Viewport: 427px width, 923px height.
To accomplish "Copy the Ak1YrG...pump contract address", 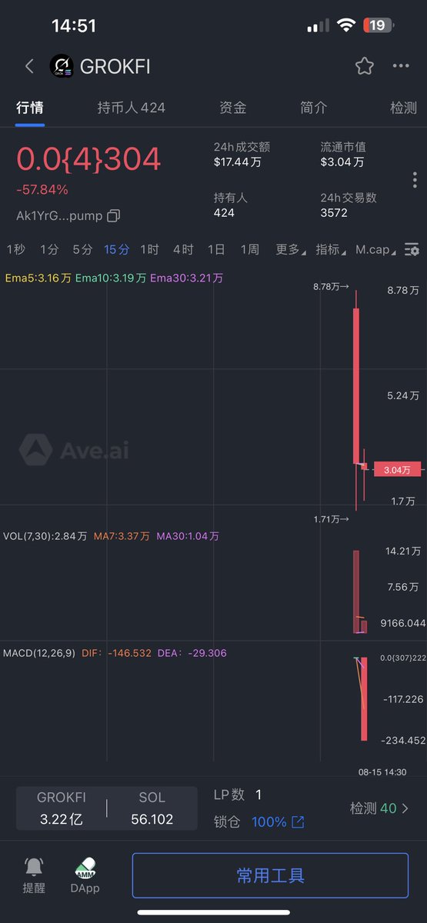I will [113, 216].
